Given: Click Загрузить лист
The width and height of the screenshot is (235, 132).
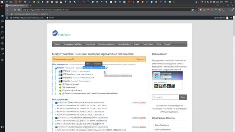Looking at the screenshot, I should 69,87.
